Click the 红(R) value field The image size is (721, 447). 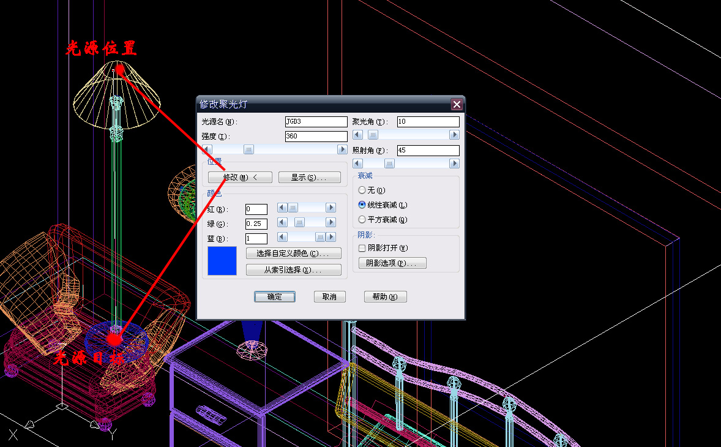tap(256, 209)
